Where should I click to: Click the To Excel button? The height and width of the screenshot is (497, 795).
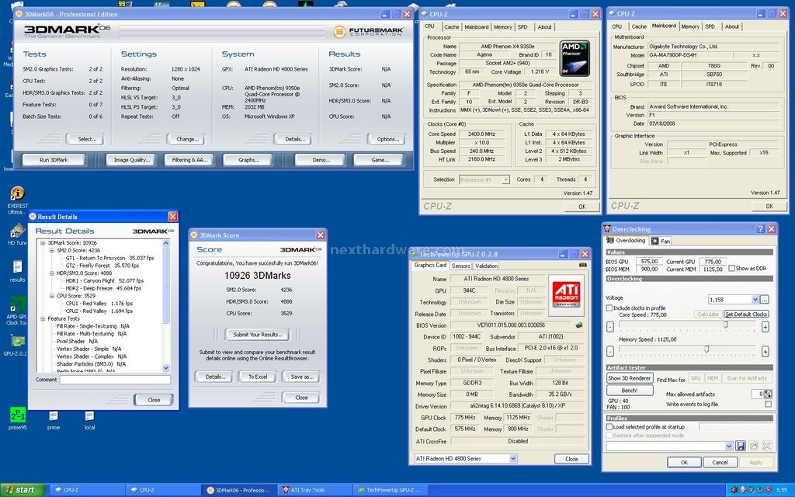pyautogui.click(x=258, y=377)
